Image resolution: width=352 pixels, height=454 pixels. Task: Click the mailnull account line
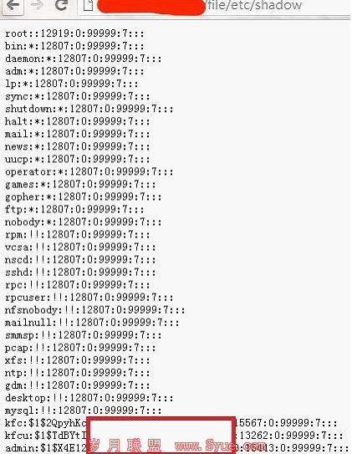92,323
